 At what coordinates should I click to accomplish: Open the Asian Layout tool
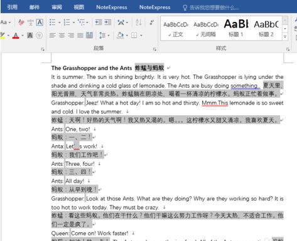click(x=121, y=22)
